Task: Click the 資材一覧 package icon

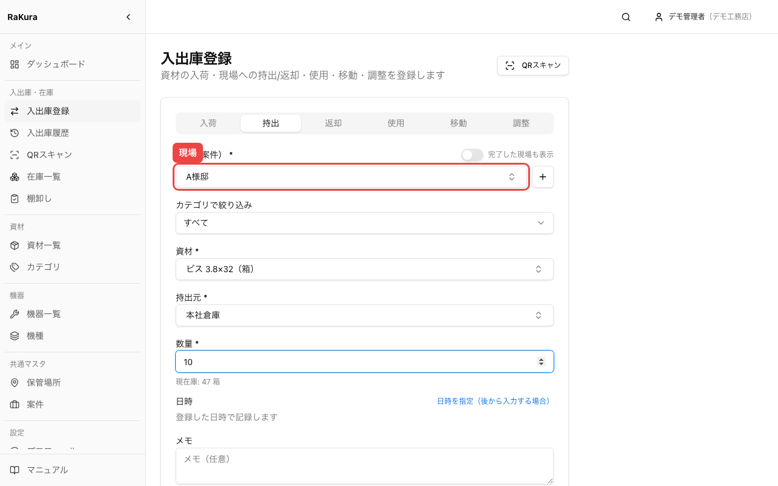Action: 15,245
